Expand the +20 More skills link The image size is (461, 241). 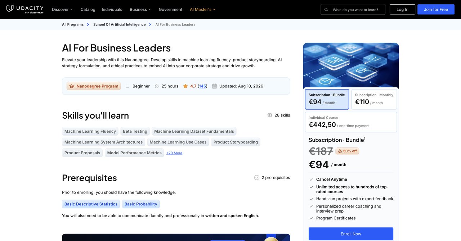174,153
